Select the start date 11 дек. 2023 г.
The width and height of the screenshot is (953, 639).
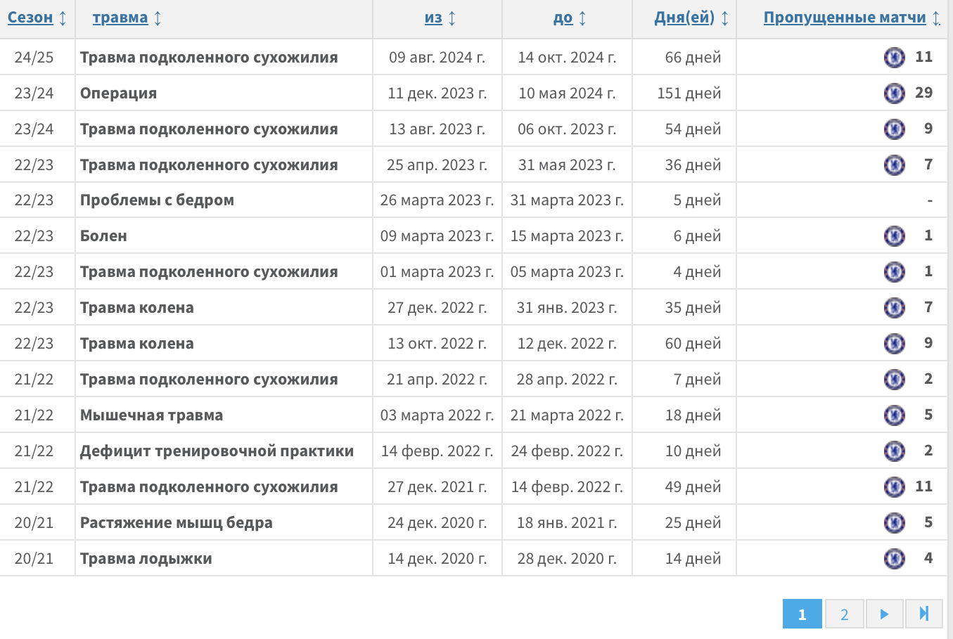[x=437, y=93]
